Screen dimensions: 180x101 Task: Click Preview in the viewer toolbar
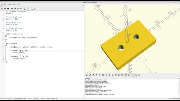(x=87, y=75)
